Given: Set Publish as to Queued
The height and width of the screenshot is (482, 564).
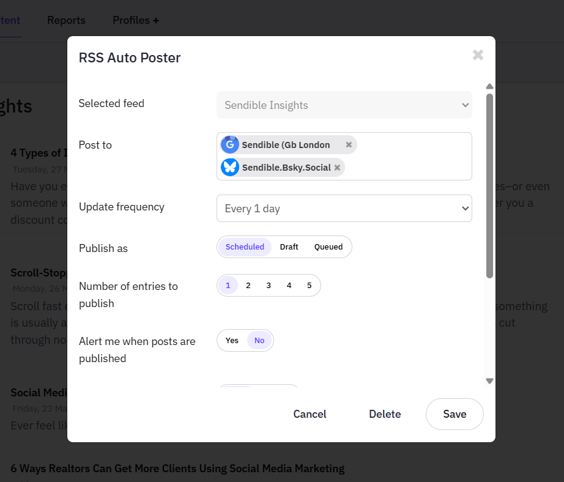Looking at the screenshot, I should tap(328, 247).
